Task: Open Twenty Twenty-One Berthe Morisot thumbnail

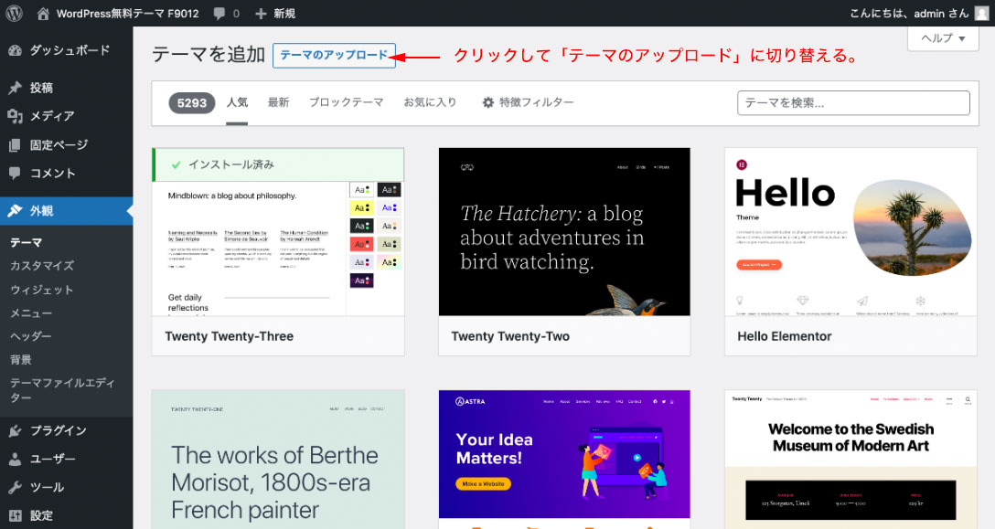Action: click(x=278, y=460)
